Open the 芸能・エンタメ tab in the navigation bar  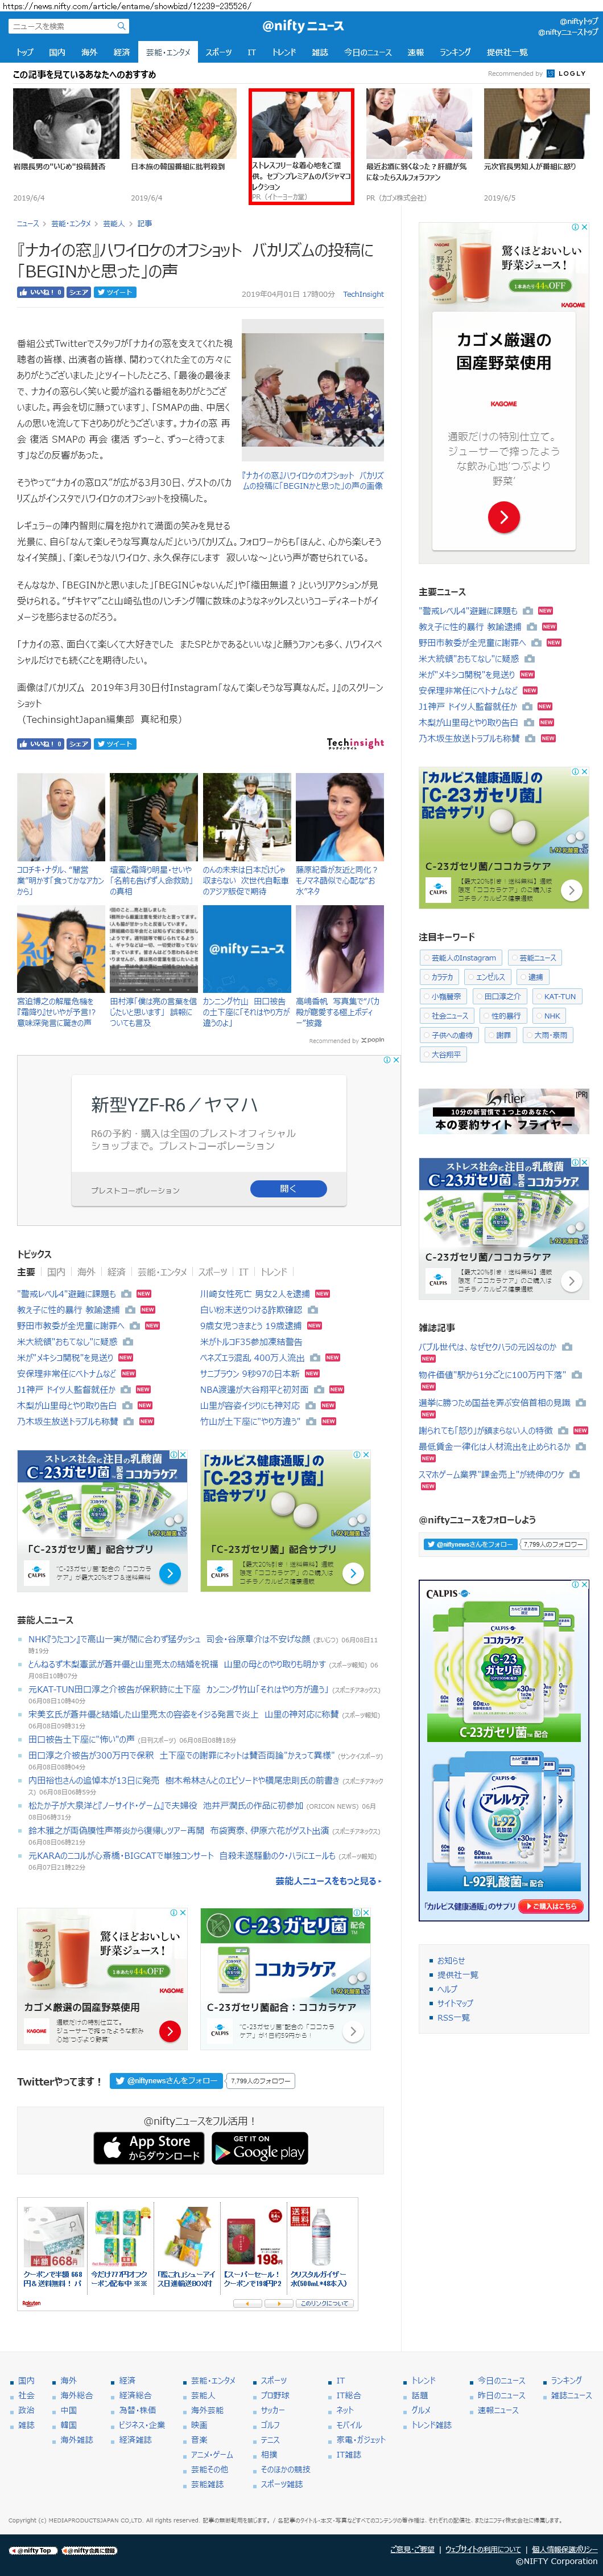click(x=168, y=52)
